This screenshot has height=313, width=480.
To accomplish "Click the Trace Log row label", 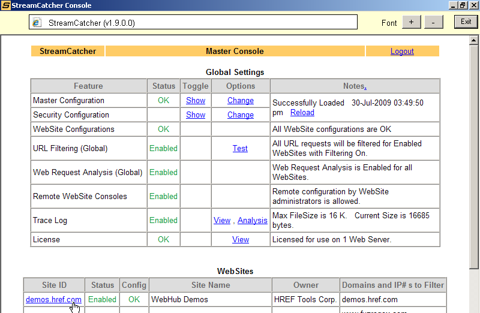I will point(50,220).
